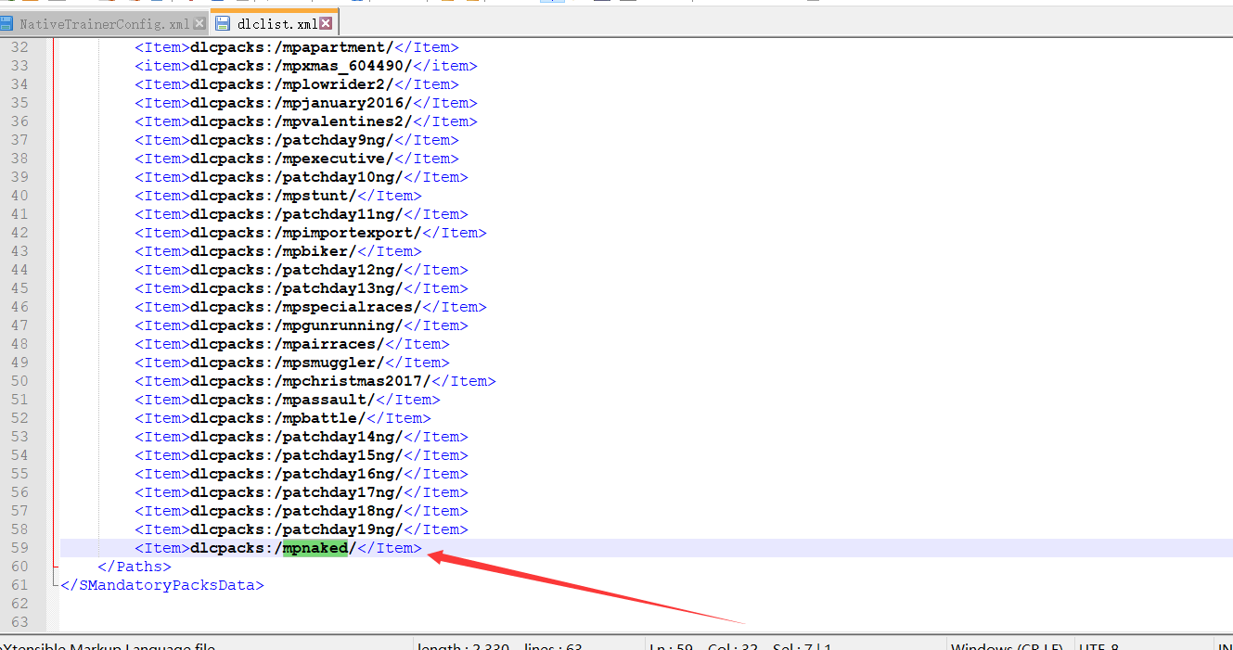Click the patchday18ng entry

[x=302, y=511]
